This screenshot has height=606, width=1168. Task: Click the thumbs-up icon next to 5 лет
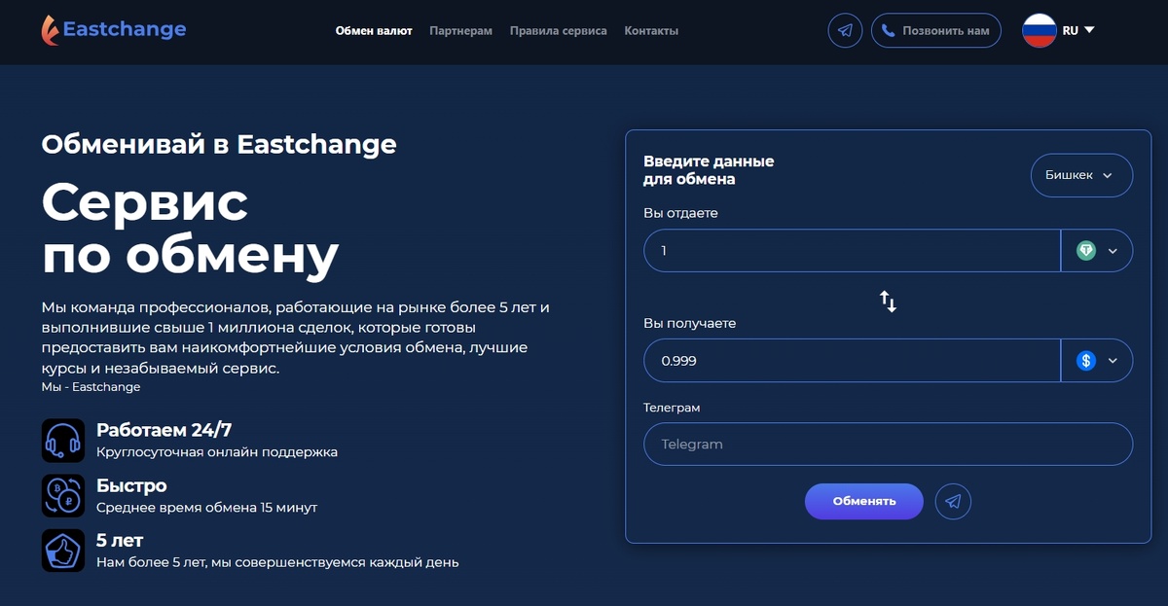coord(62,551)
